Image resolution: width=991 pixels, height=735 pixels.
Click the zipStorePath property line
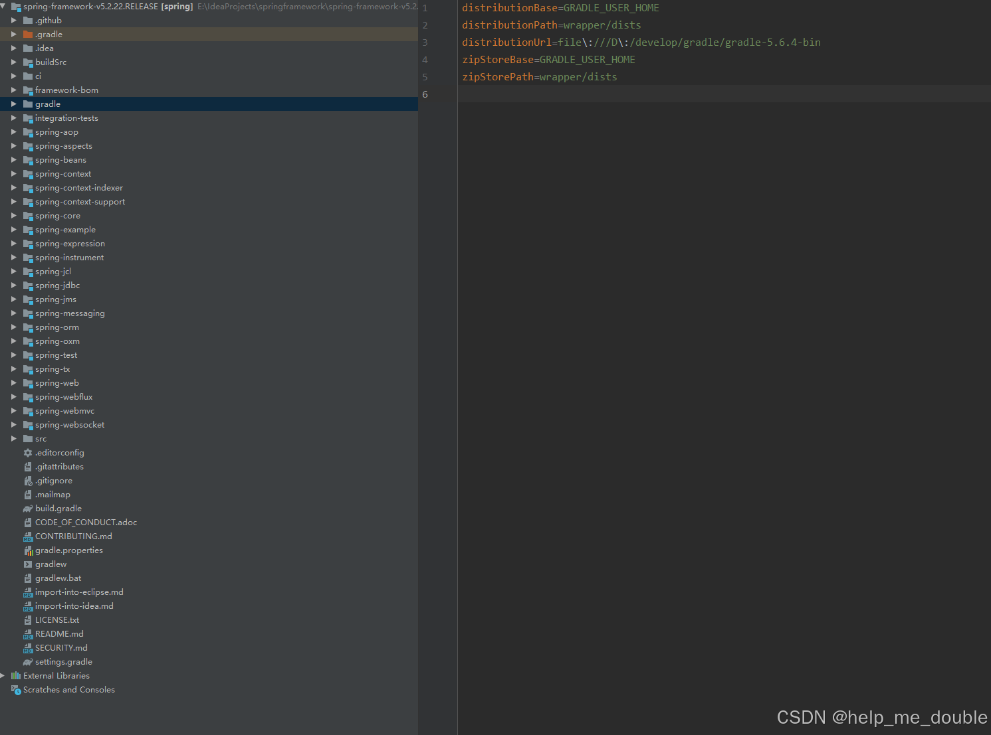click(x=540, y=77)
